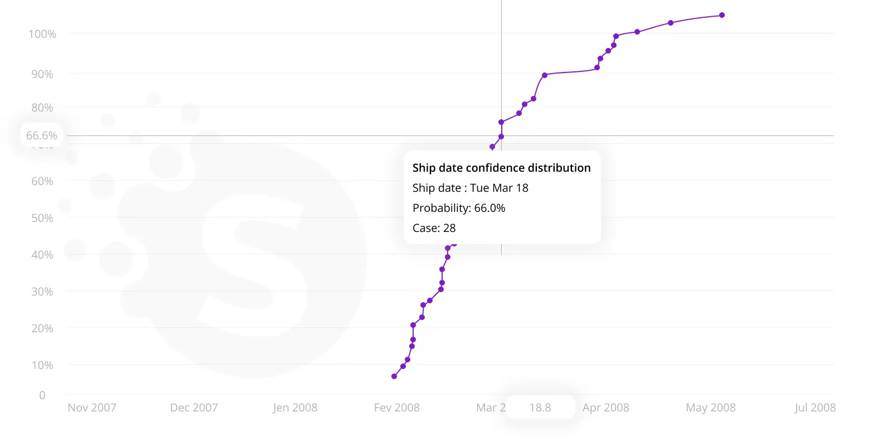This screenshot has width=892, height=446.
Task: Select the Dec 2007 axis label
Action: pyautogui.click(x=194, y=408)
